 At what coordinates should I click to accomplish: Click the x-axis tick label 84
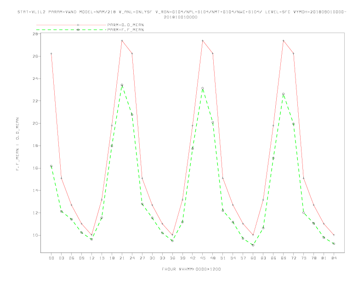pos(334,258)
